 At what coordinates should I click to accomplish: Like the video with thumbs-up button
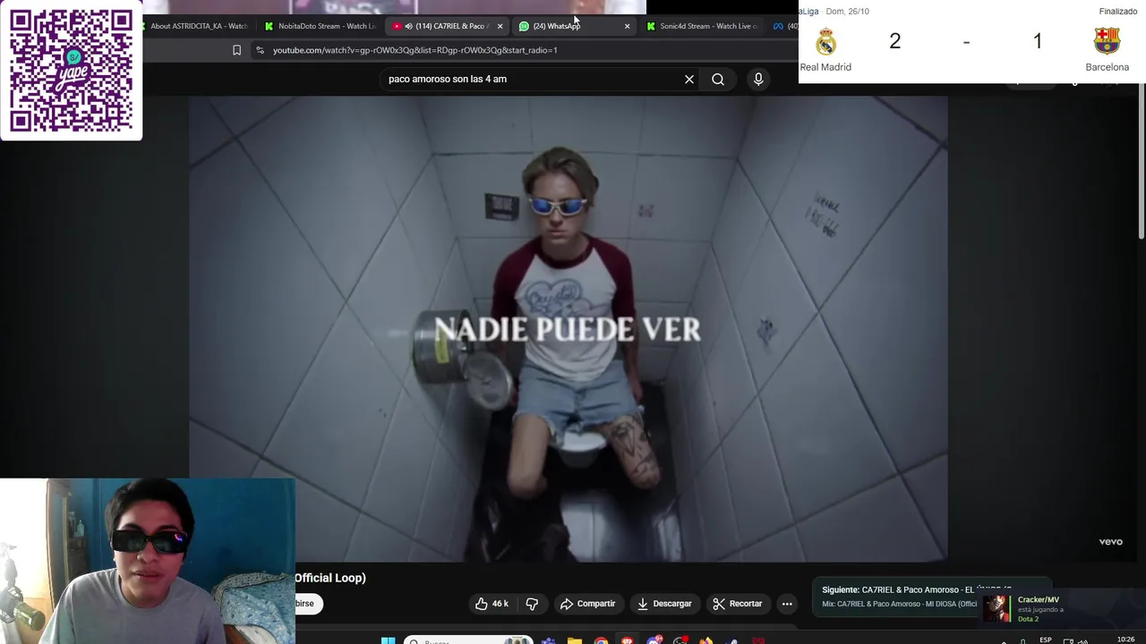click(x=492, y=604)
